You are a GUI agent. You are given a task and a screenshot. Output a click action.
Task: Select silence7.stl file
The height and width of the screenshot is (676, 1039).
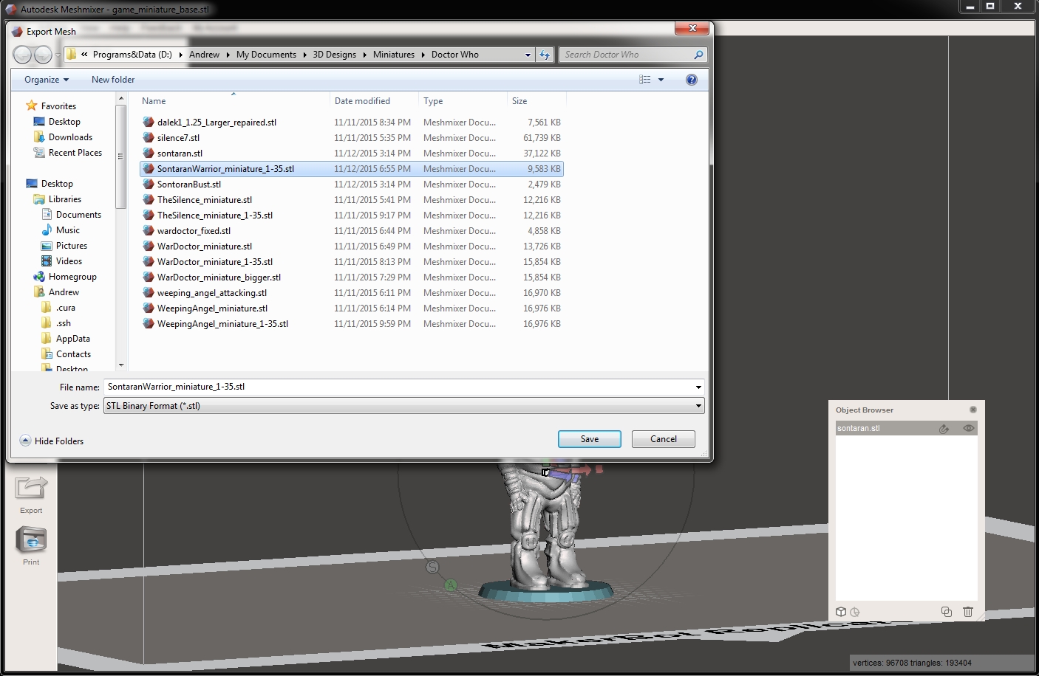click(177, 138)
